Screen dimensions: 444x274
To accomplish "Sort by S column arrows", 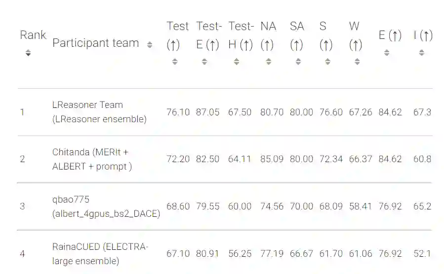I will click(327, 62).
